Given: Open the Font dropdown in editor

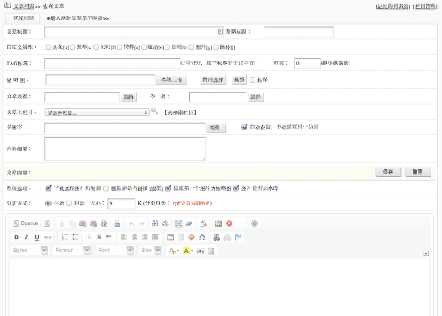Looking at the screenshot, I should pyautogui.click(x=115, y=250).
